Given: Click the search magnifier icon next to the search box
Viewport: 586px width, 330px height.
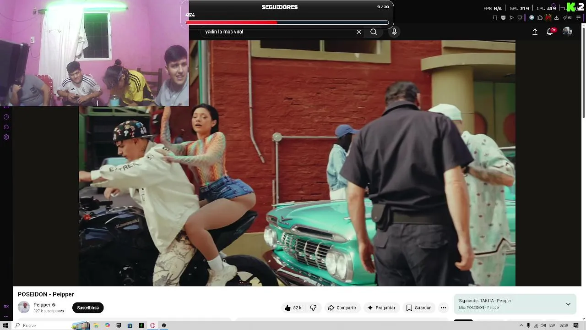Looking at the screenshot, I should click(x=374, y=32).
